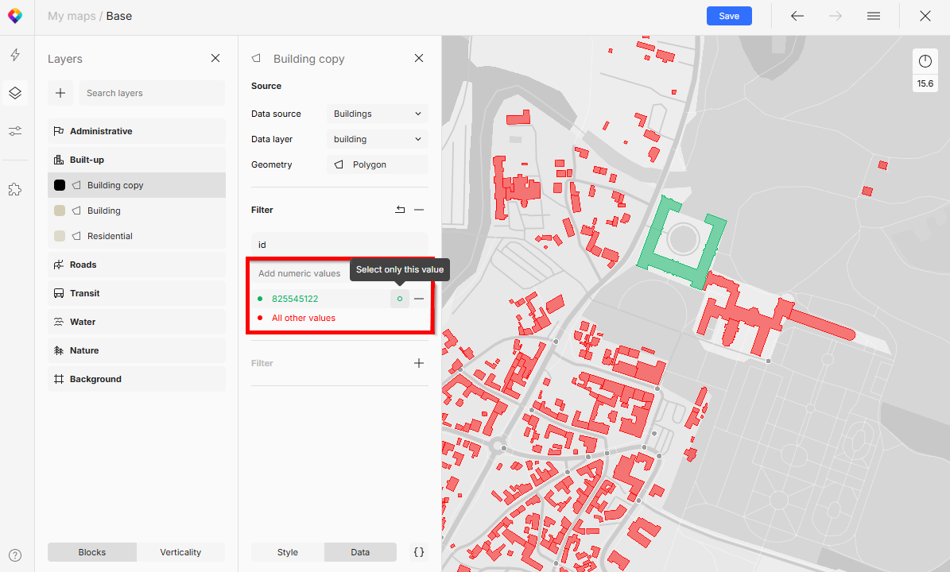Toggle the green dot beside 825545122
Image resolution: width=950 pixels, height=572 pixels.
click(260, 298)
